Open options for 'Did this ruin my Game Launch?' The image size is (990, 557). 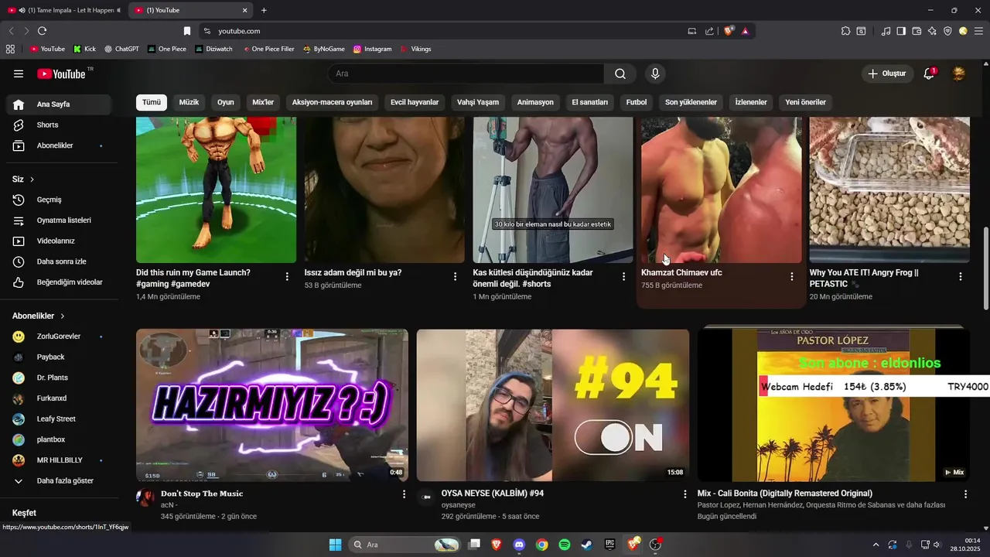pyautogui.click(x=287, y=276)
